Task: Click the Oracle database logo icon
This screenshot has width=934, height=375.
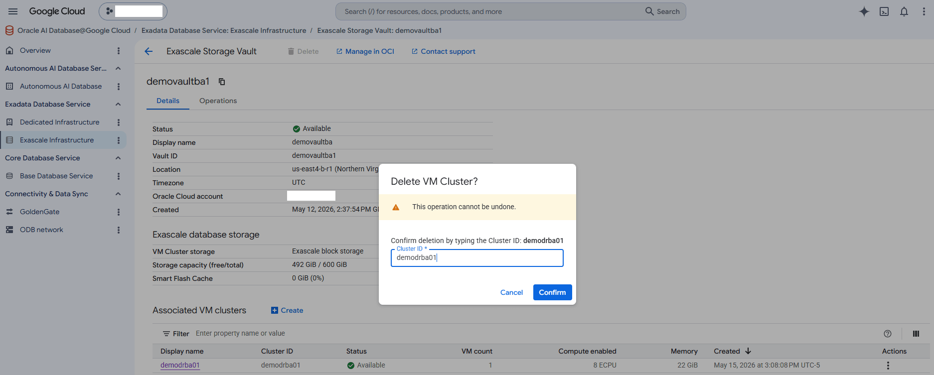Action: [9, 30]
